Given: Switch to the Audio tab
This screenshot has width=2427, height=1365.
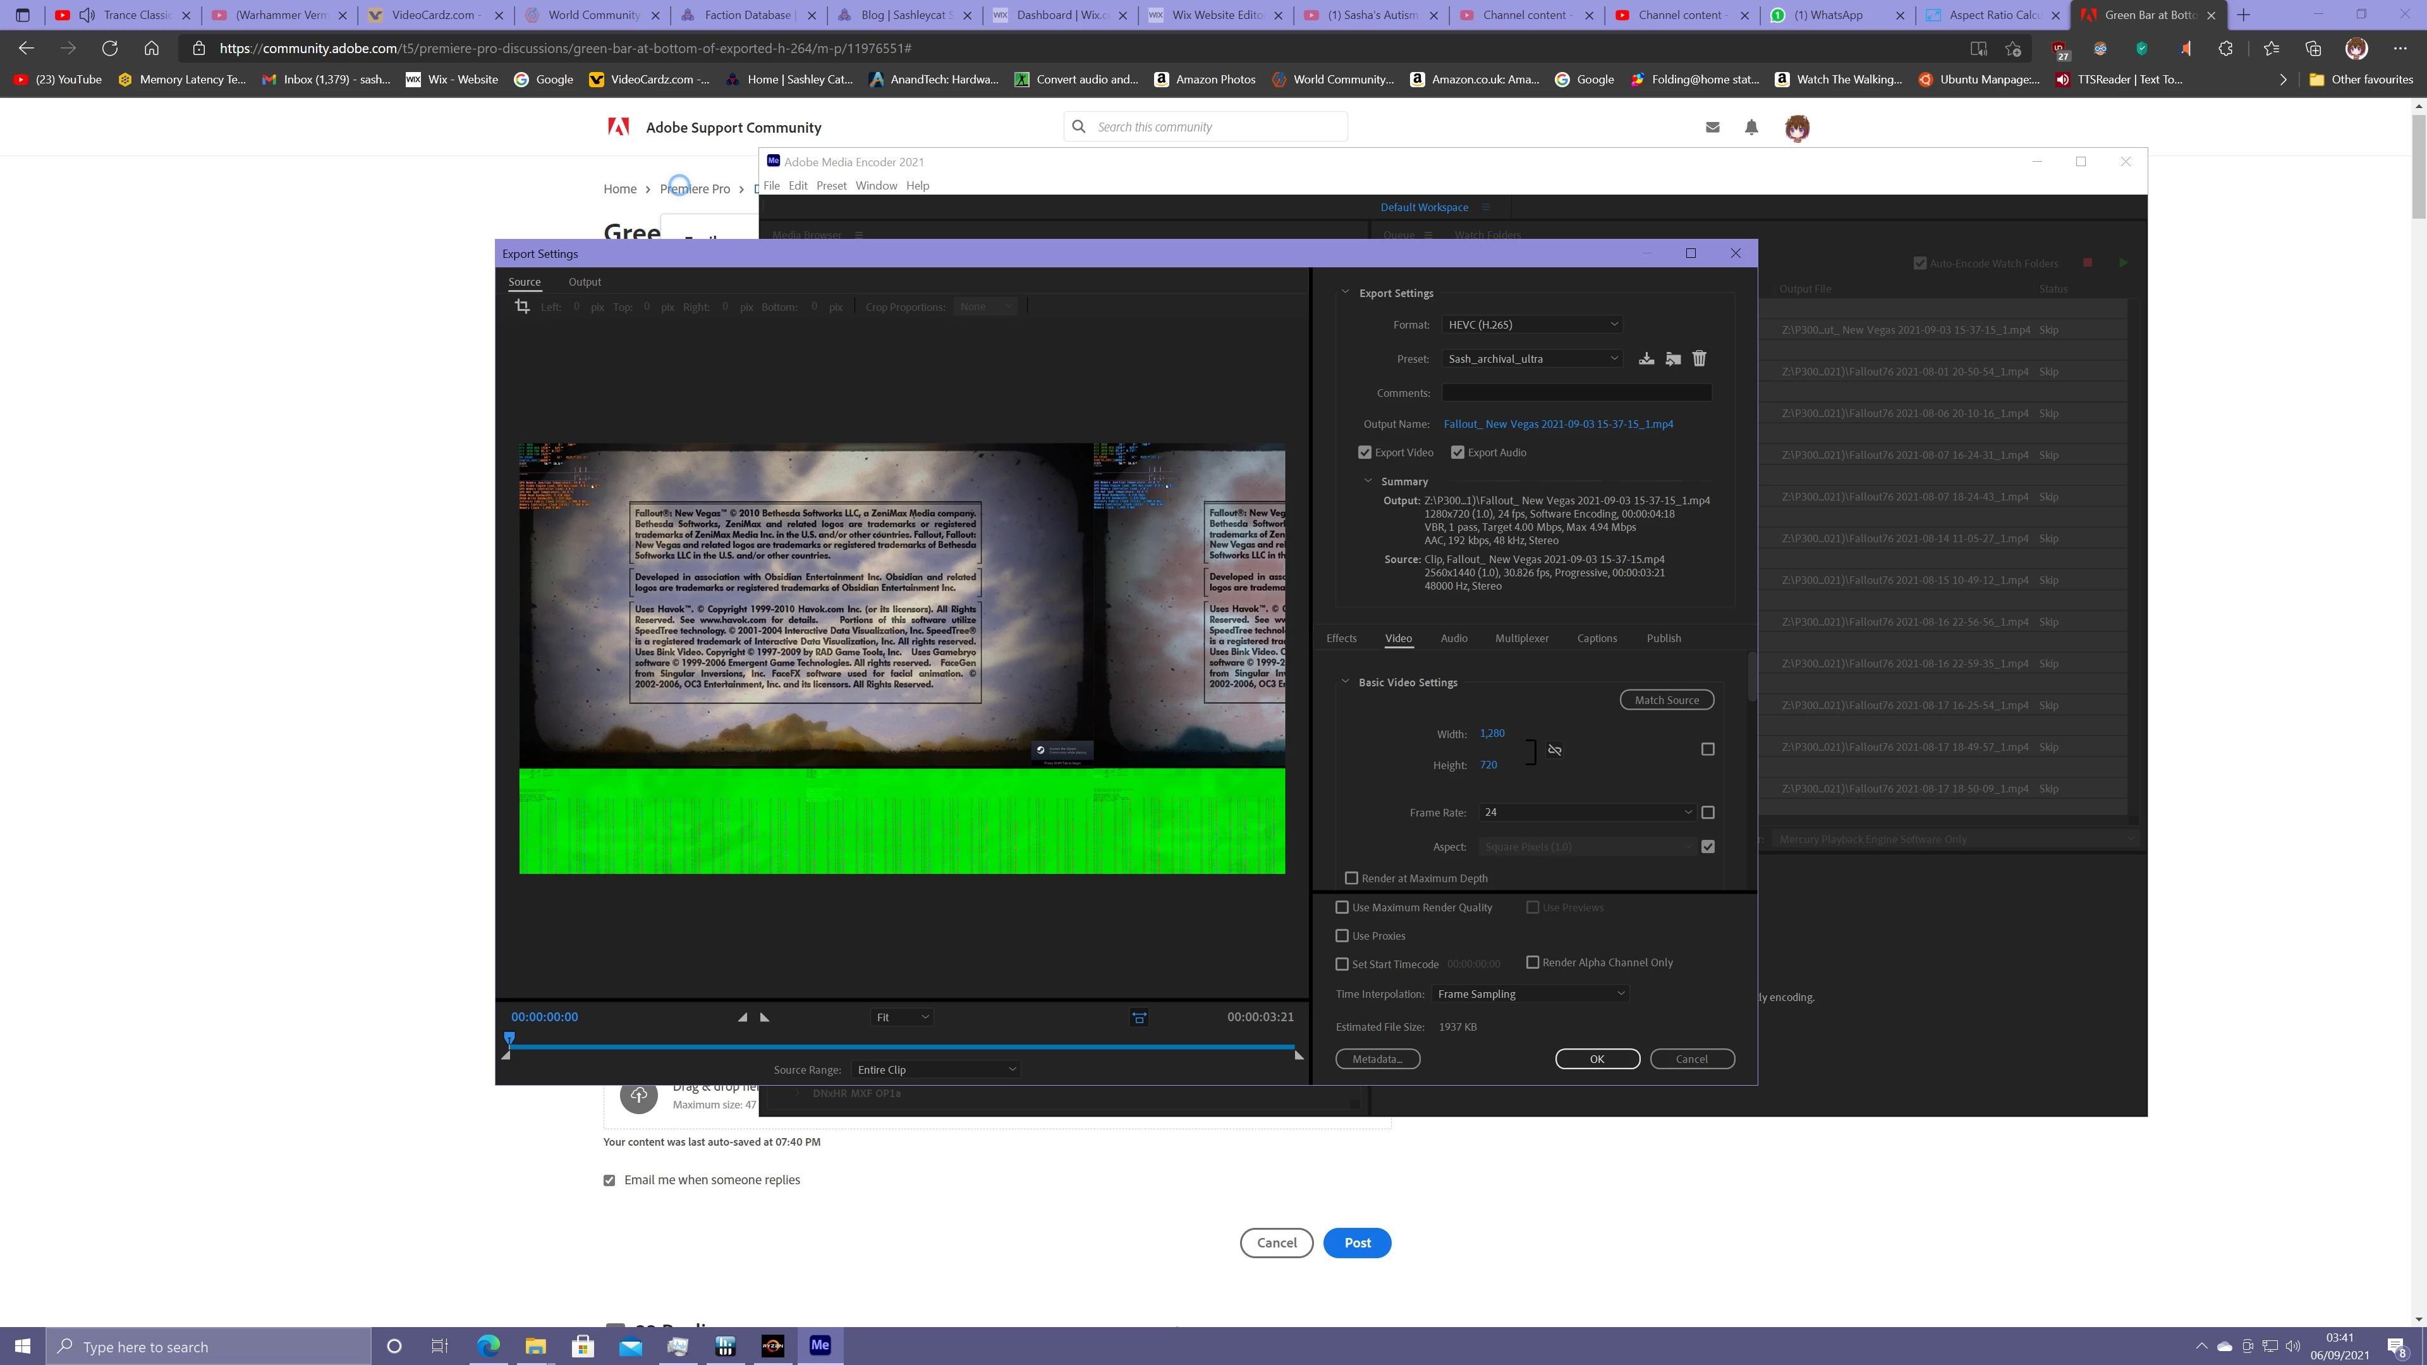Looking at the screenshot, I should (1454, 639).
